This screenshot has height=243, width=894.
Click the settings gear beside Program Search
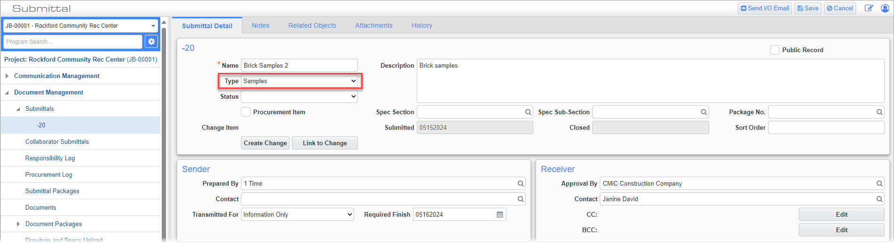pos(151,42)
